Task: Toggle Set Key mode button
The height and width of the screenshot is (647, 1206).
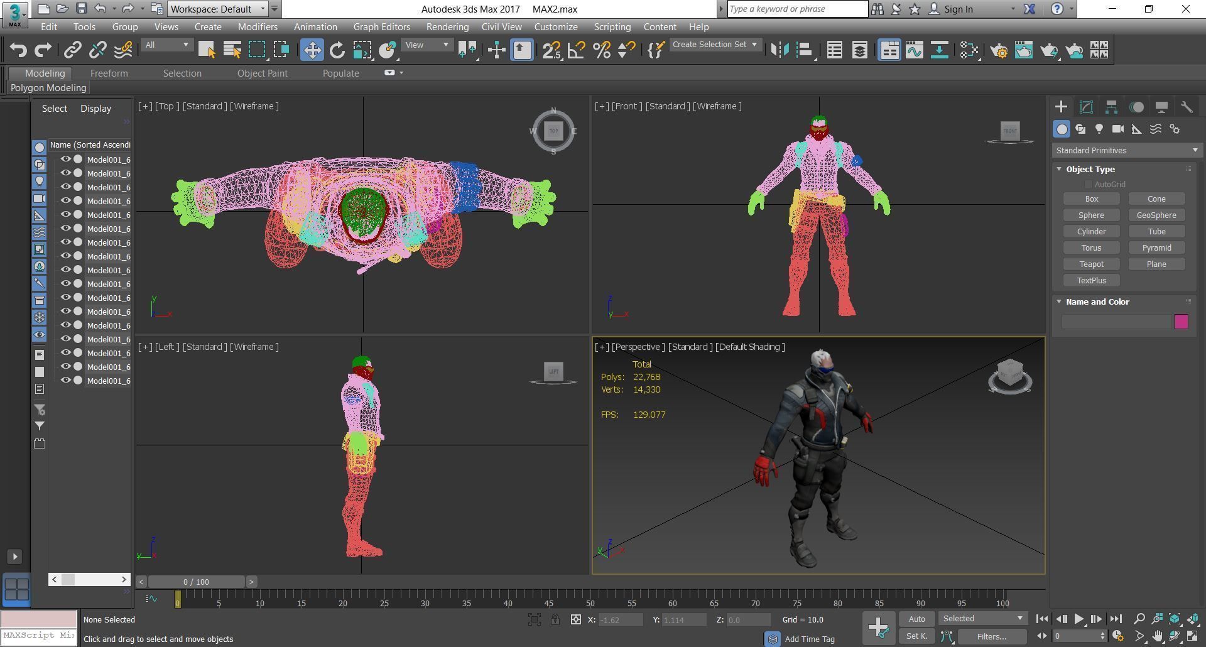Action: click(x=916, y=636)
